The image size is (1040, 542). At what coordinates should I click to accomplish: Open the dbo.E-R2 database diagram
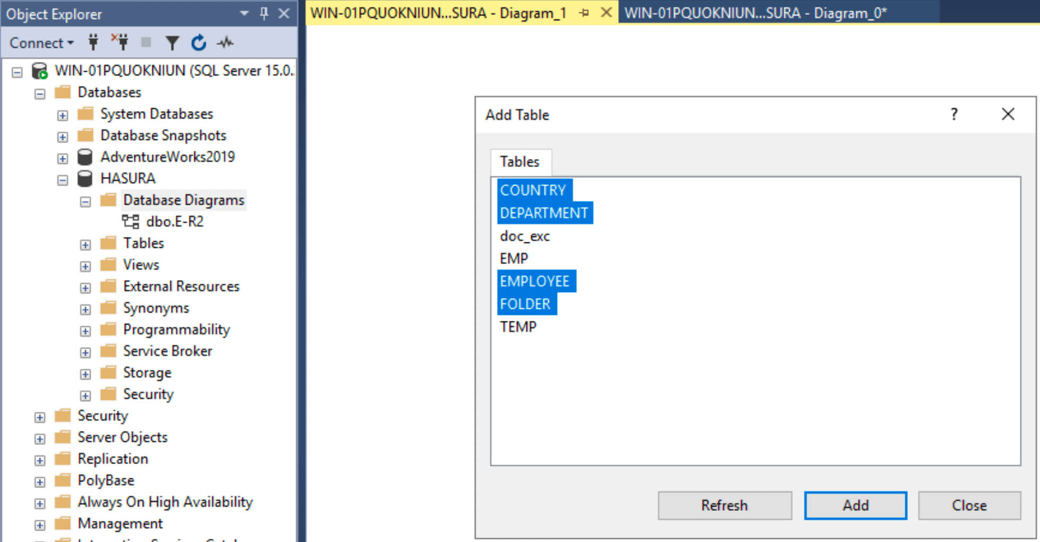pos(175,221)
